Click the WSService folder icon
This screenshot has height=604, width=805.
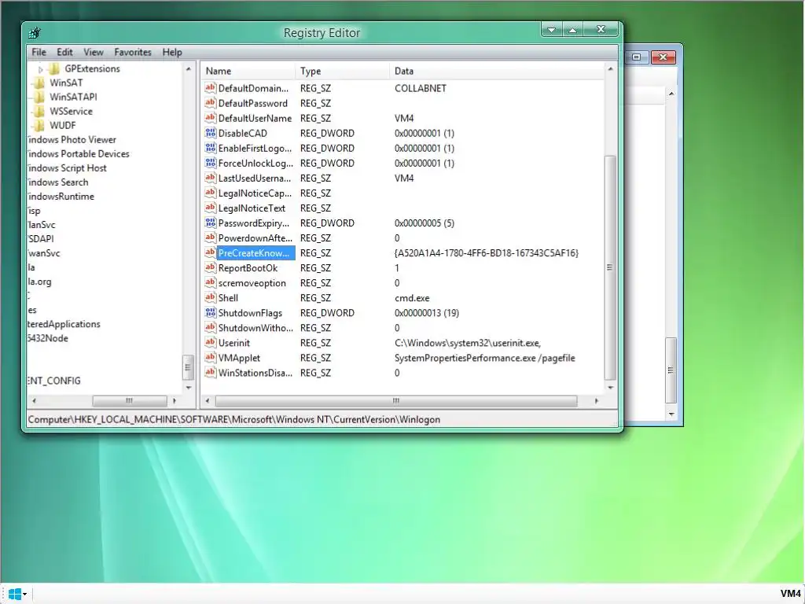tap(39, 111)
